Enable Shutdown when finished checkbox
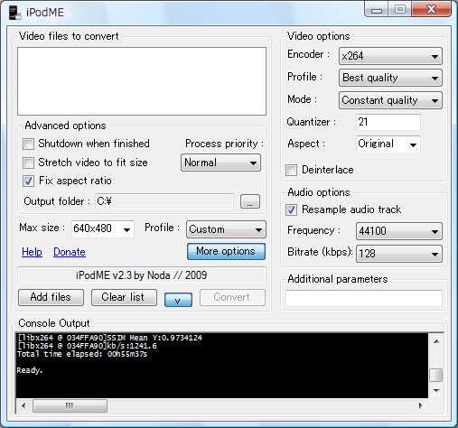The height and width of the screenshot is (428, 458). click(x=28, y=144)
